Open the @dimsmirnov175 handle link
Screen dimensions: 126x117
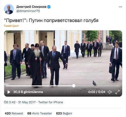point(28,11)
